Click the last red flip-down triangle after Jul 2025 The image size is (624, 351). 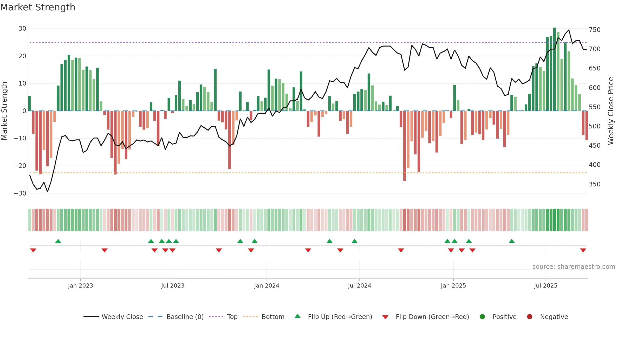click(x=583, y=250)
